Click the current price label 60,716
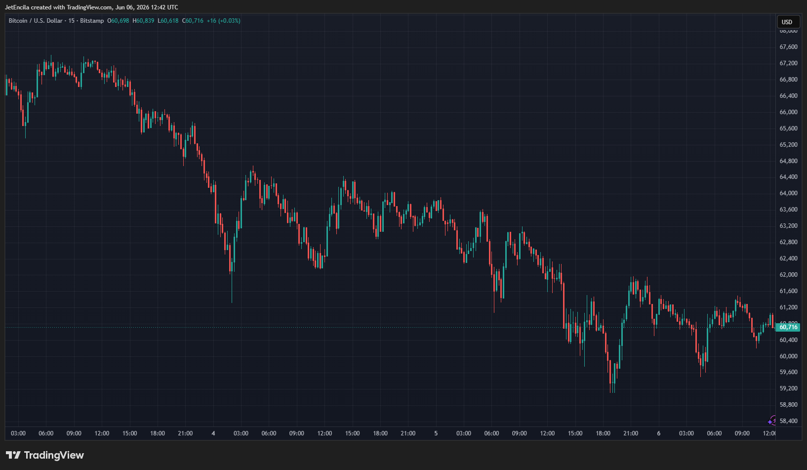 pyautogui.click(x=788, y=327)
